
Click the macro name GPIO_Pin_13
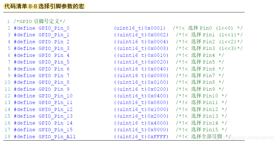point(56,116)
